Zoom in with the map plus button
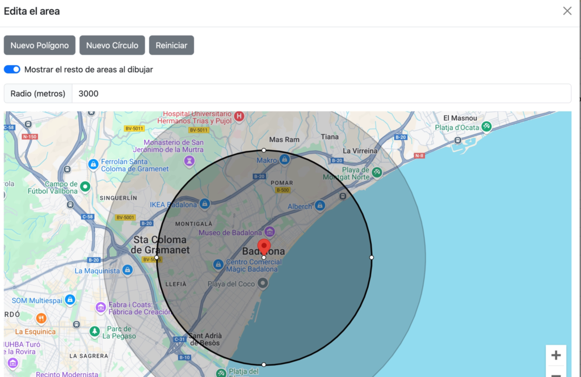The height and width of the screenshot is (377, 581). 556,355
